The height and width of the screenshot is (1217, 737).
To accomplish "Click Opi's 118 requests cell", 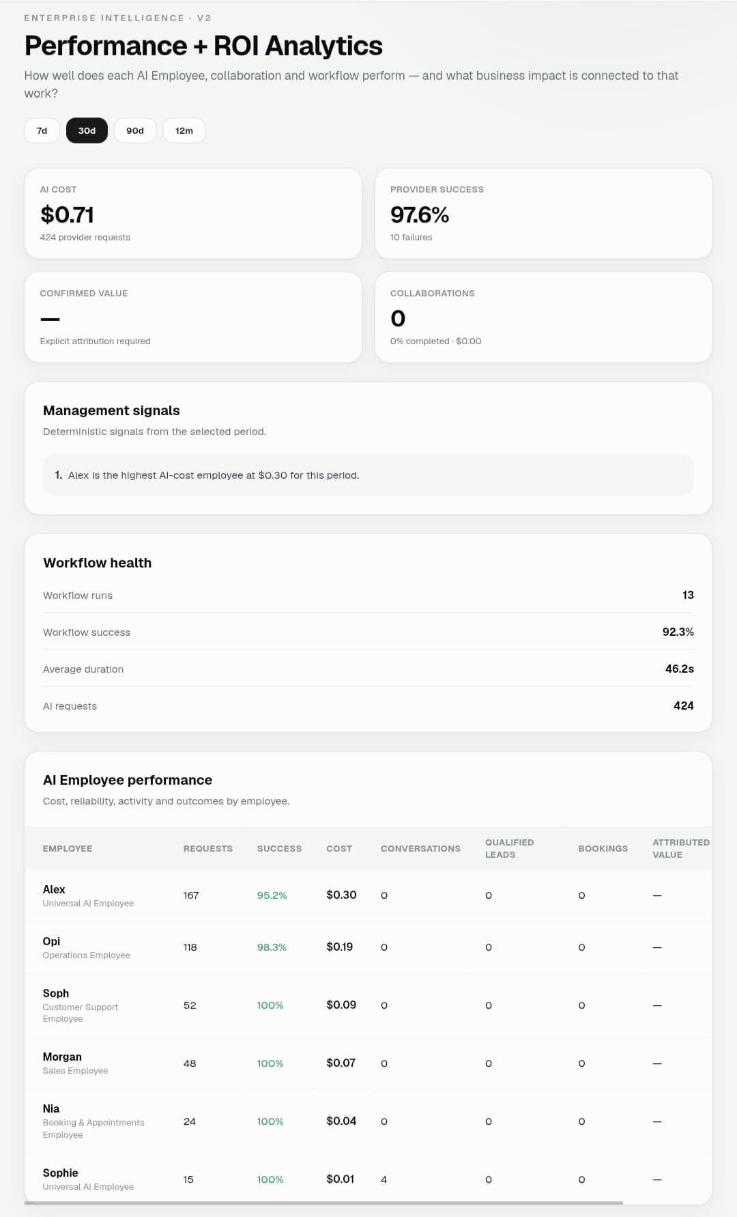I will [190, 947].
